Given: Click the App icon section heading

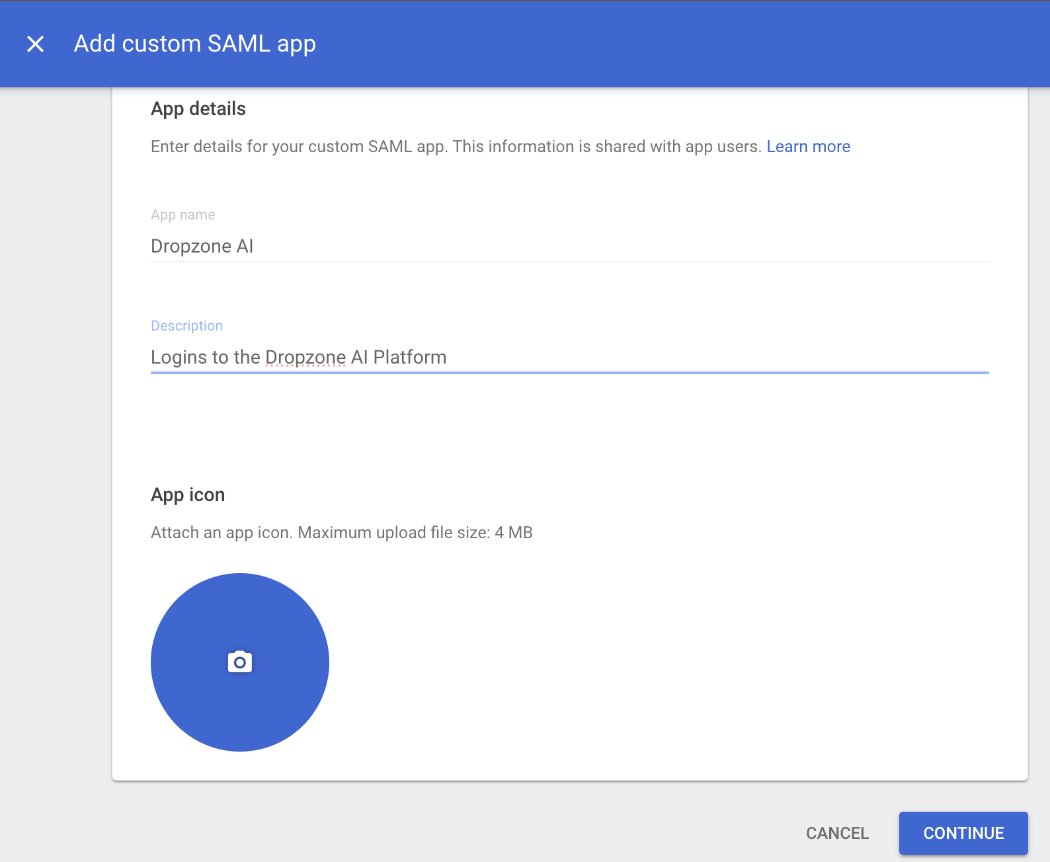Looking at the screenshot, I should point(188,494).
